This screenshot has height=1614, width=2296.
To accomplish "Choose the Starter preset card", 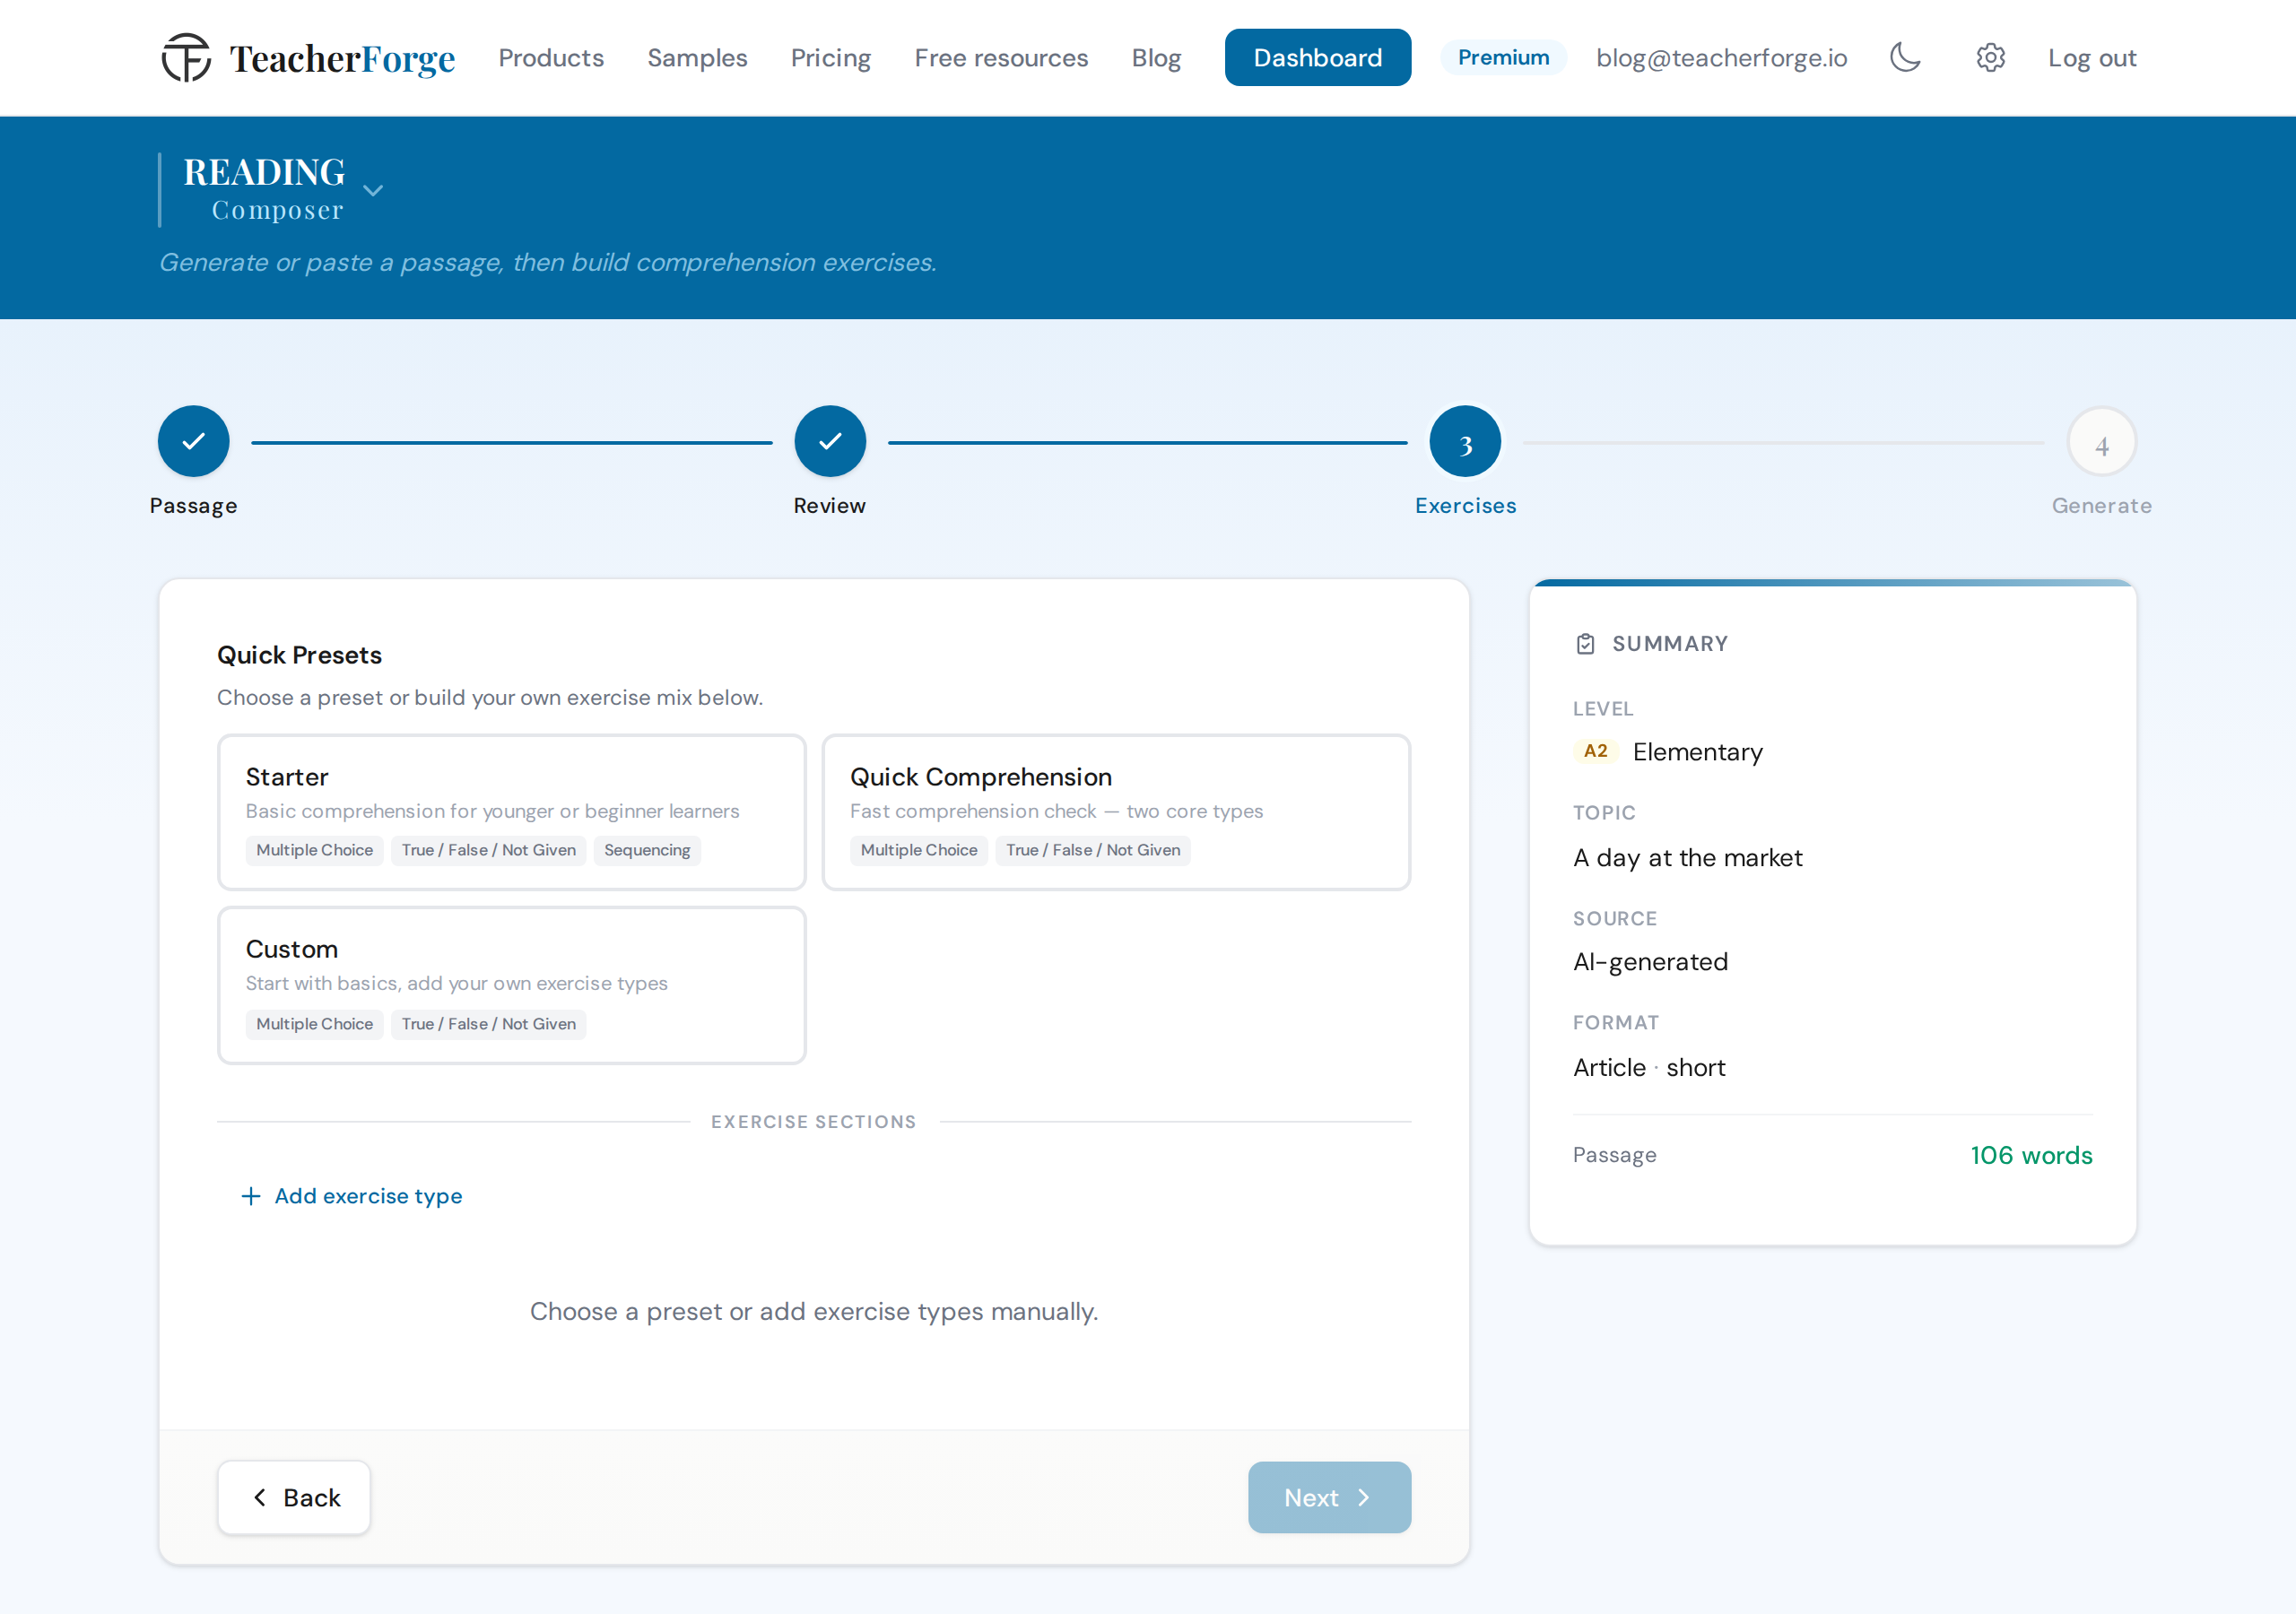I will point(512,812).
